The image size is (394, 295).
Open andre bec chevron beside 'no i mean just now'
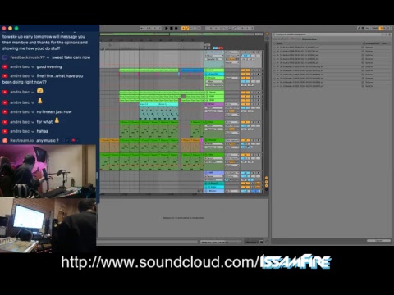point(33,112)
